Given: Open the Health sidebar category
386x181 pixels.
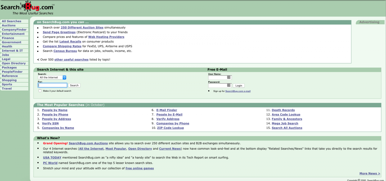Looking at the screenshot, I should pos(7,47).
